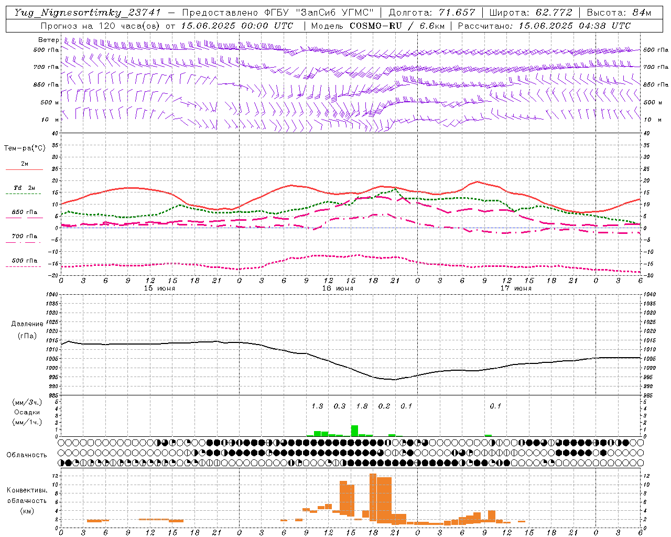The image size is (671, 537).
Task: Click the (гПа) unit label under Давление
Action: tap(27, 336)
